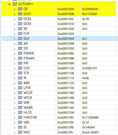The image size is (118, 135).
Task: Click the register icon beside DCR2
Action: pyautogui.click(x=20, y=19)
